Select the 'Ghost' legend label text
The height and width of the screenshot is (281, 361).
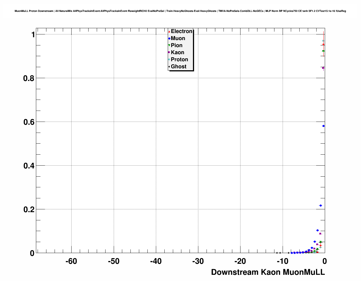[179, 67]
